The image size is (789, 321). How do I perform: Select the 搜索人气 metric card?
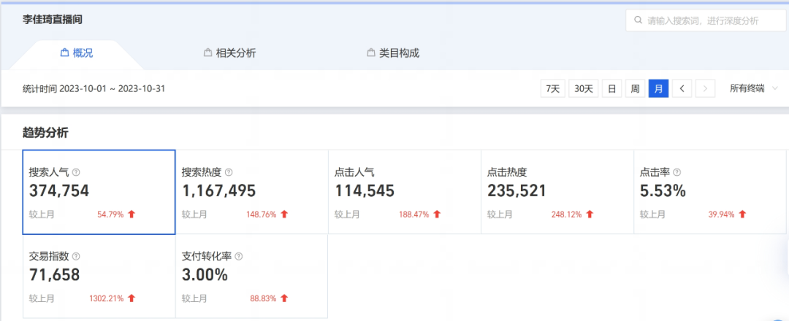coord(99,192)
